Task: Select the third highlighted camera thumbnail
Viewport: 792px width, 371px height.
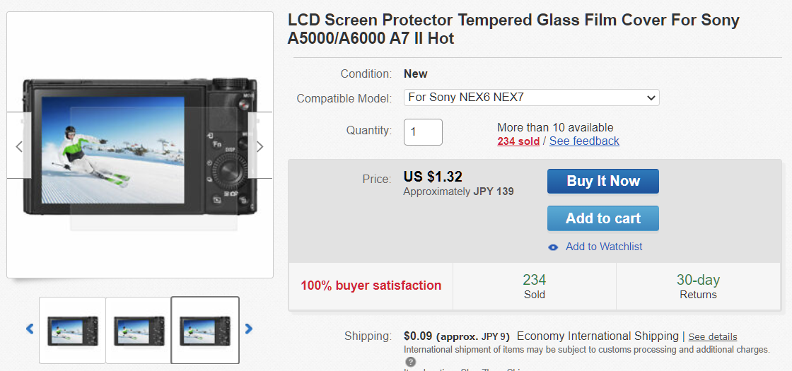Action: point(205,330)
